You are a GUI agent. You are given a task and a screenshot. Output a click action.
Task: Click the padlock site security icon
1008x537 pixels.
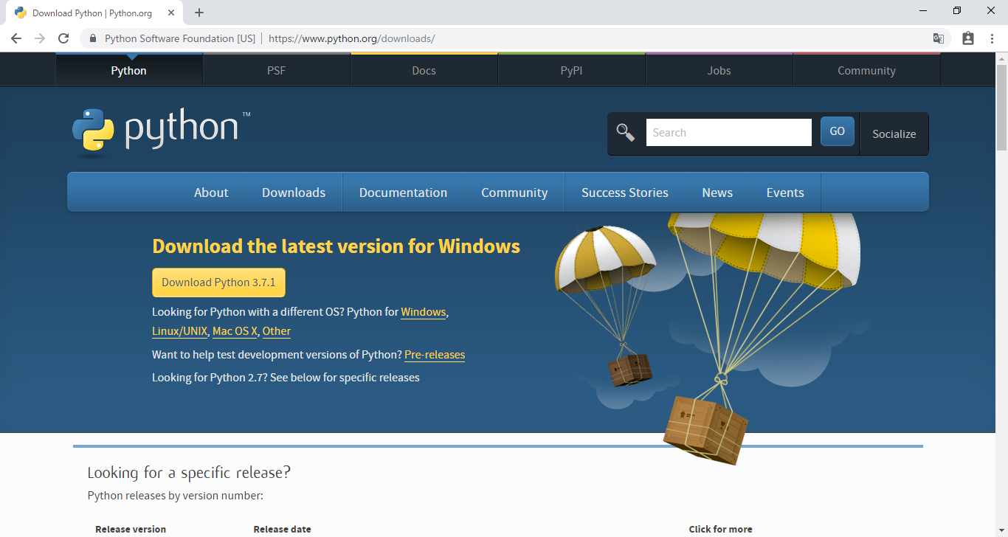click(93, 38)
